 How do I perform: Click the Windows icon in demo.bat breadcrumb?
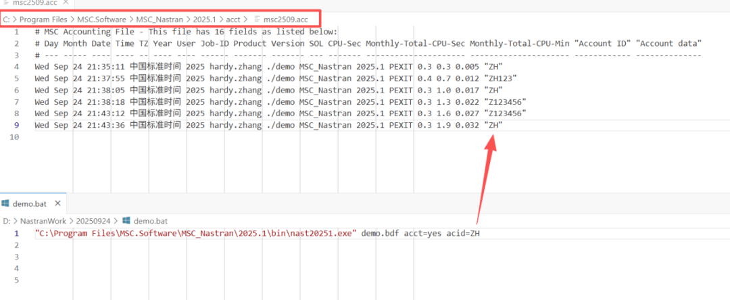[126, 220]
